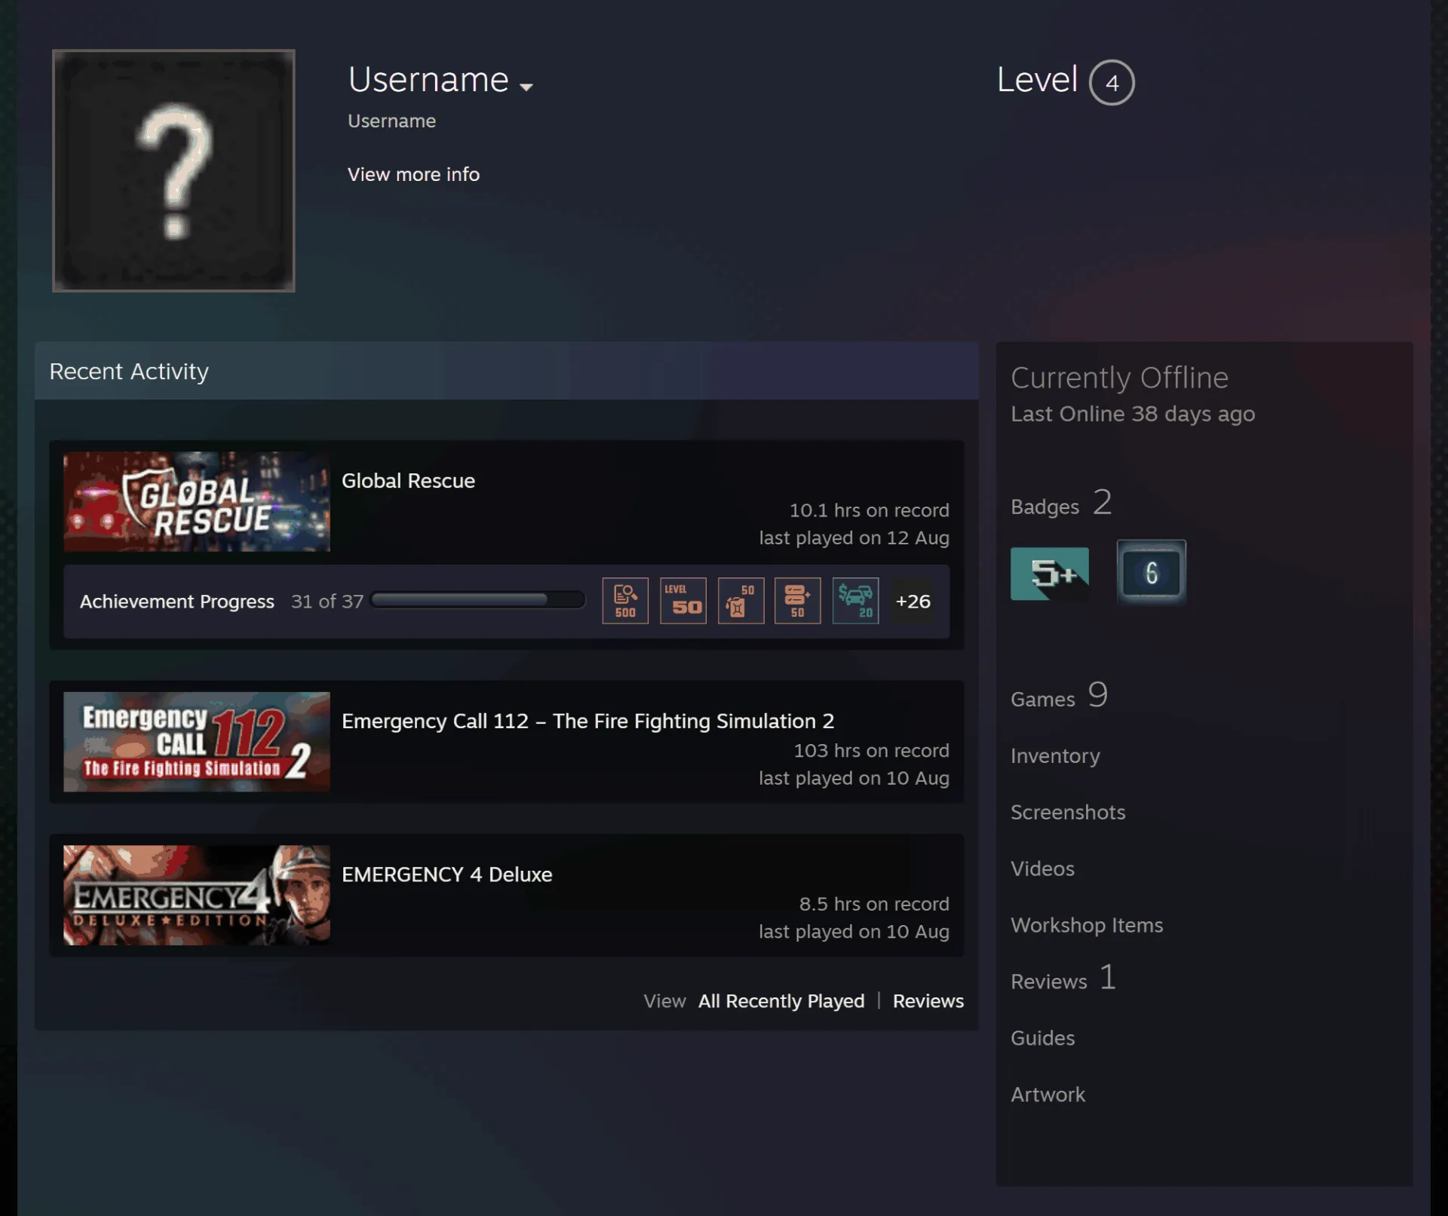The image size is (1448, 1216).
Task: Open the Games 9 link
Action: [1059, 695]
